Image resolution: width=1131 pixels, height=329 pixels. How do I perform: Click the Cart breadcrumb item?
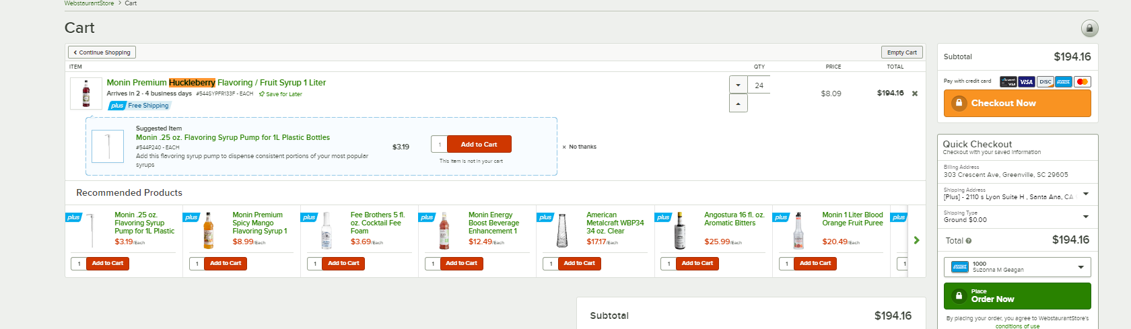[131, 3]
